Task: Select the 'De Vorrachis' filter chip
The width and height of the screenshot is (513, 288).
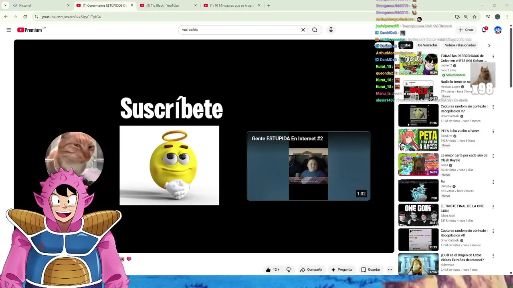Action: (428, 45)
